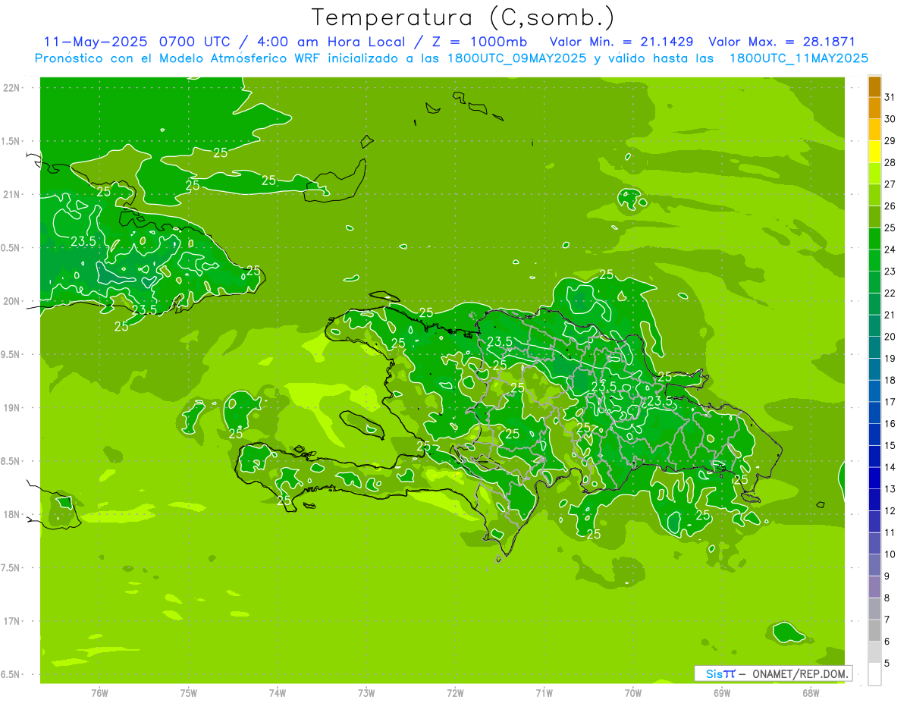Click the gray swatch between 6 and 7
910x703 pixels.
(x=874, y=631)
